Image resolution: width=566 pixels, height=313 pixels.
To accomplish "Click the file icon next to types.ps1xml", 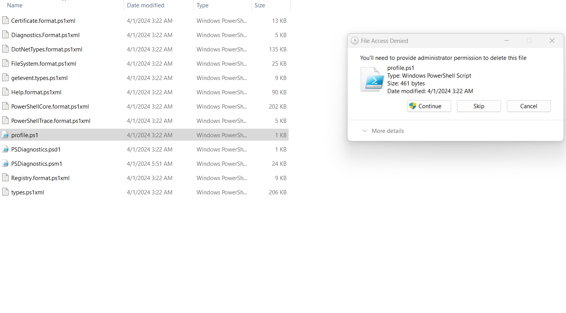I will coord(5,192).
